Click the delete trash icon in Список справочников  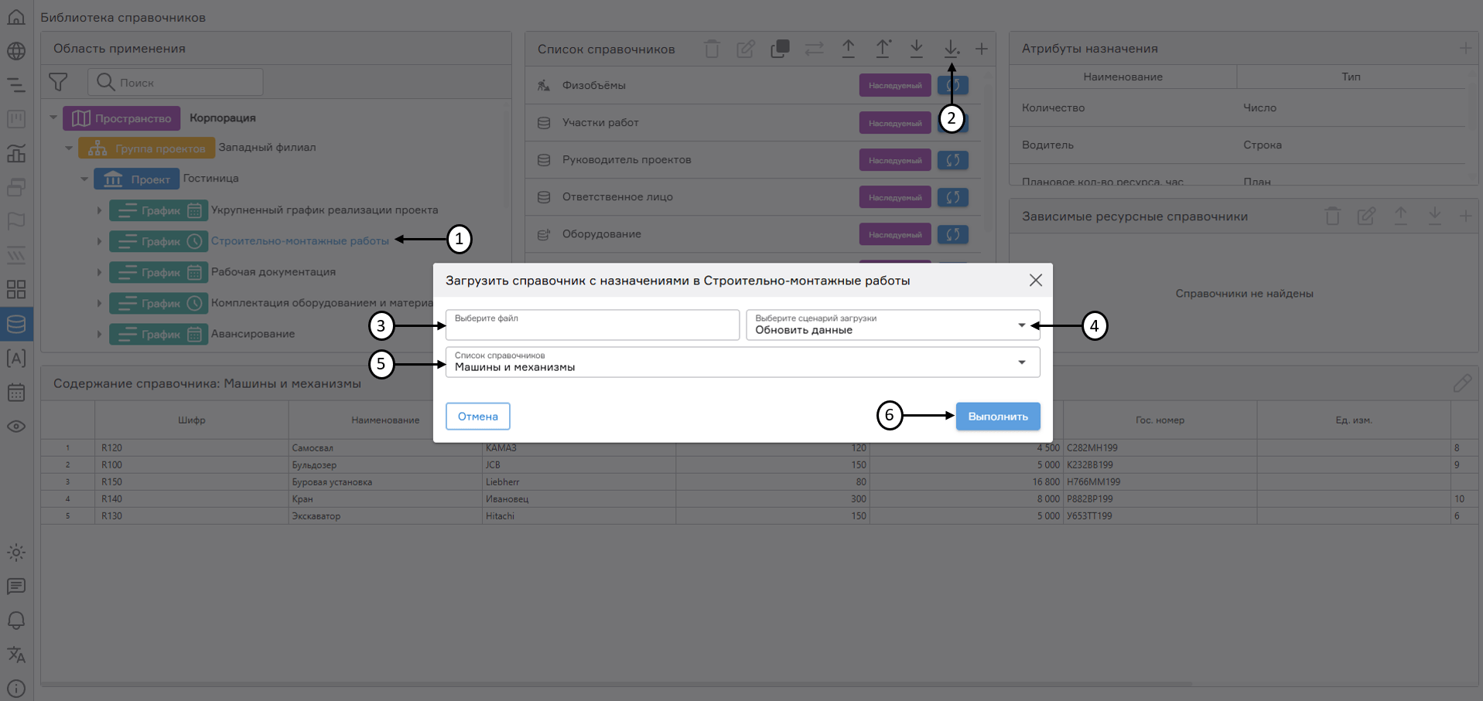pyautogui.click(x=712, y=49)
